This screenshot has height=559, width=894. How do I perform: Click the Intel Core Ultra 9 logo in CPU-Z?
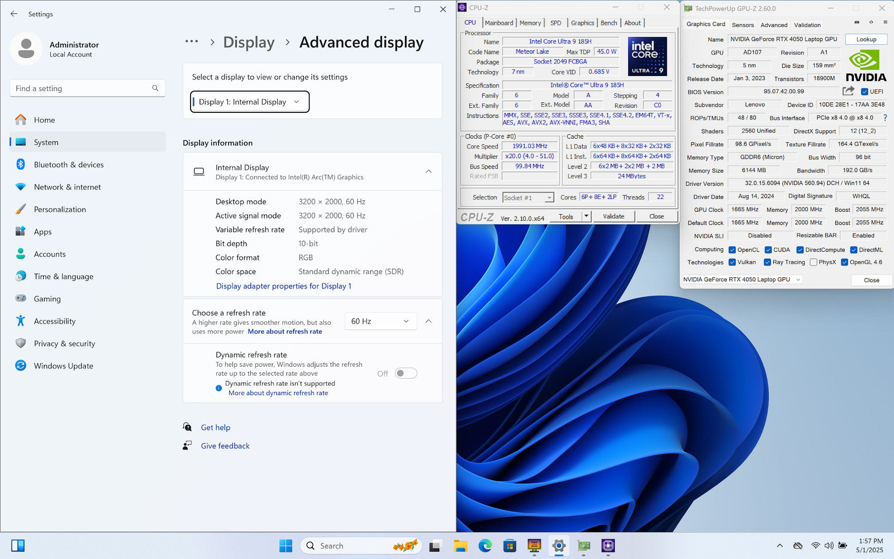(647, 56)
